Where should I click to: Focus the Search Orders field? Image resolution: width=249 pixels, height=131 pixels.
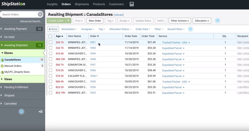tap(19, 14)
